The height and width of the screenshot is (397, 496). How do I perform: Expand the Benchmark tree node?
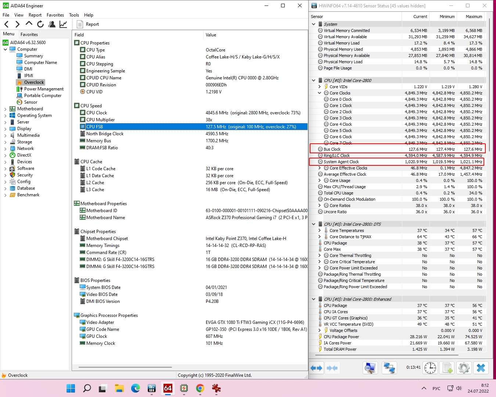point(6,195)
